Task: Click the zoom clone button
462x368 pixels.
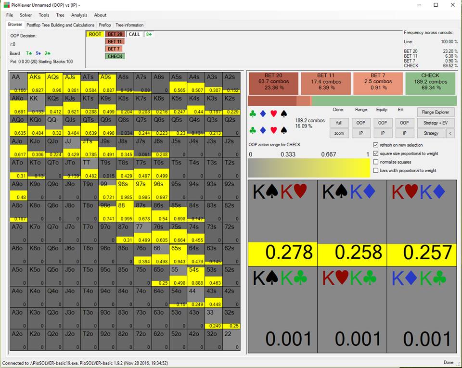Action: click(339, 133)
